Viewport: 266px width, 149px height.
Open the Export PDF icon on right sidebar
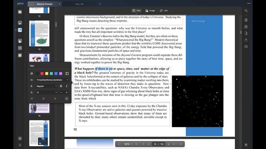246,26
